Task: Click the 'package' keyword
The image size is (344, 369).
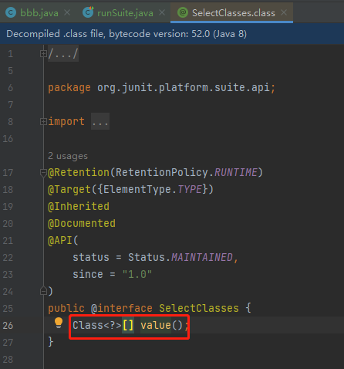Action: click(x=69, y=88)
